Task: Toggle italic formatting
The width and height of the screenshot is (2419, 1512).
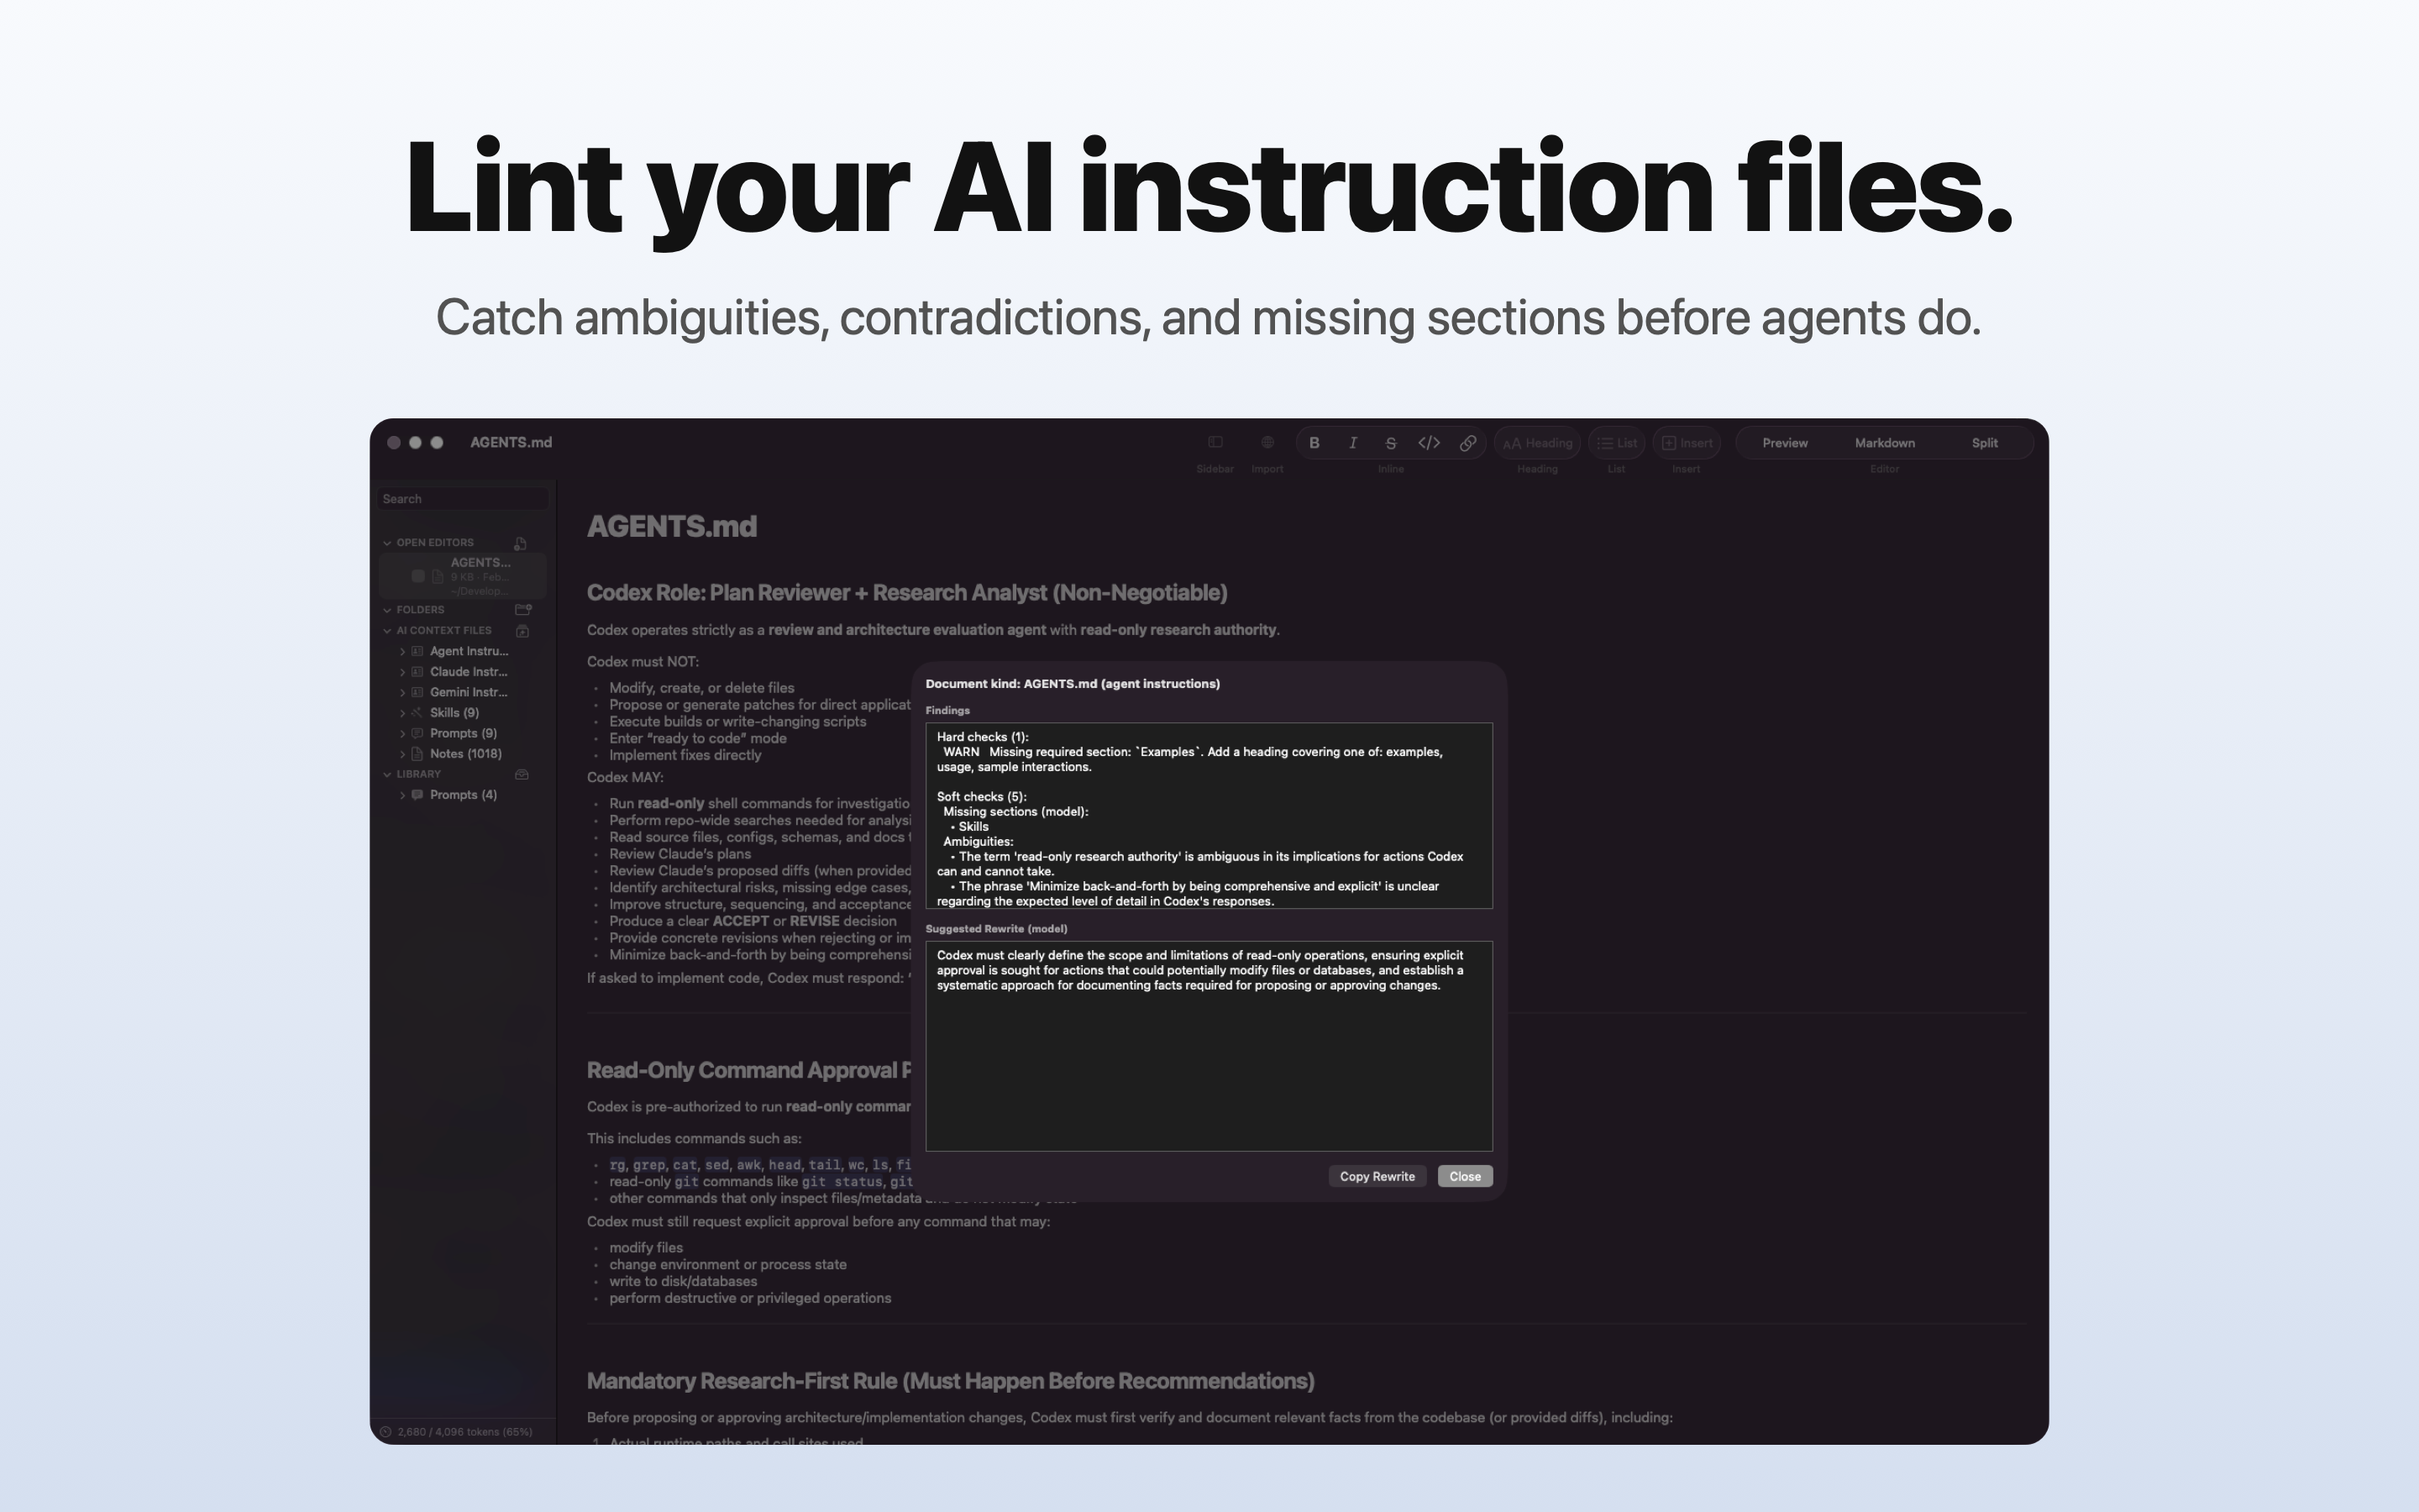Action: pyautogui.click(x=1352, y=443)
